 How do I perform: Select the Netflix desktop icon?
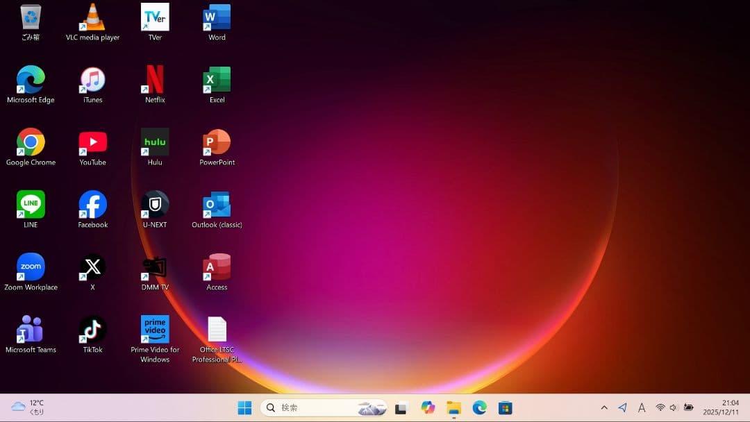click(155, 80)
